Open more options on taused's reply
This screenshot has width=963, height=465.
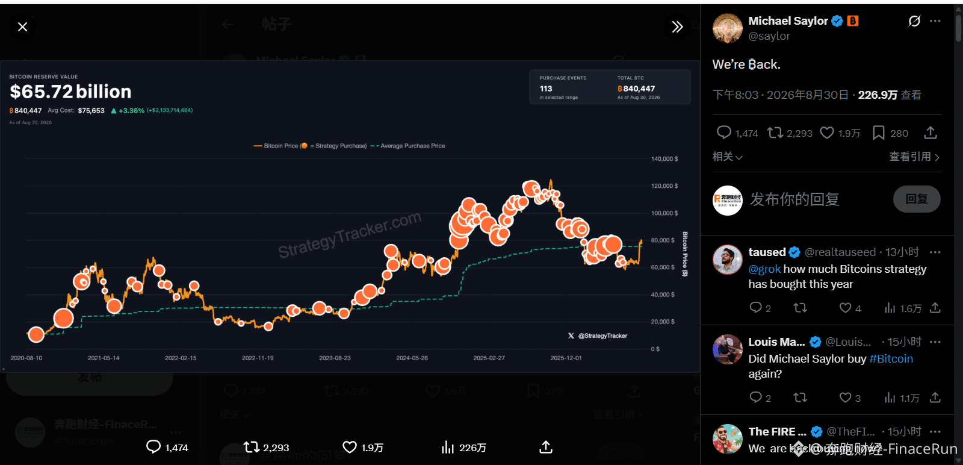[x=935, y=252]
